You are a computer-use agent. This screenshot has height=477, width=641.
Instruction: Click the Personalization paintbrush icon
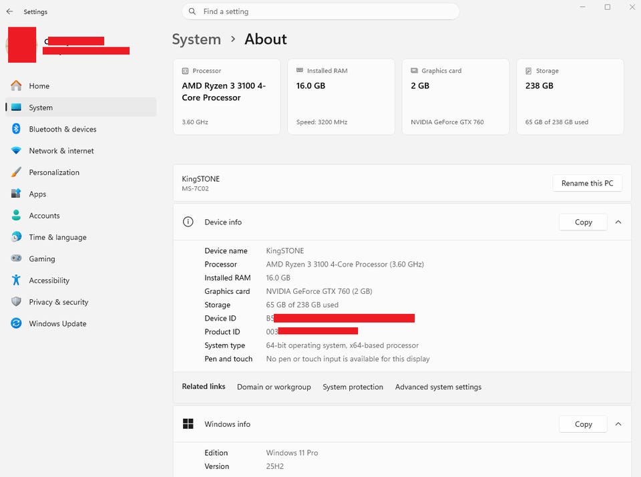pos(16,172)
